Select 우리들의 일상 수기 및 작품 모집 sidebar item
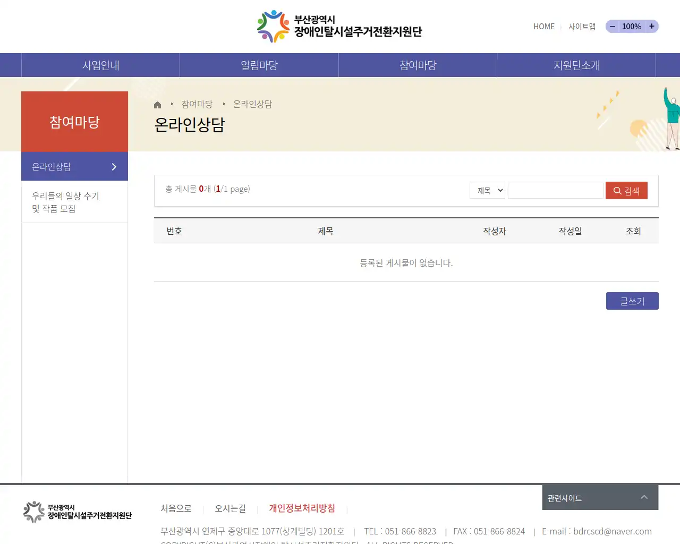 tap(74, 202)
